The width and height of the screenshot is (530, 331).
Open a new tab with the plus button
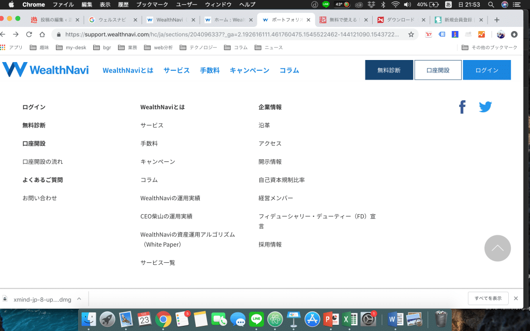click(x=496, y=20)
